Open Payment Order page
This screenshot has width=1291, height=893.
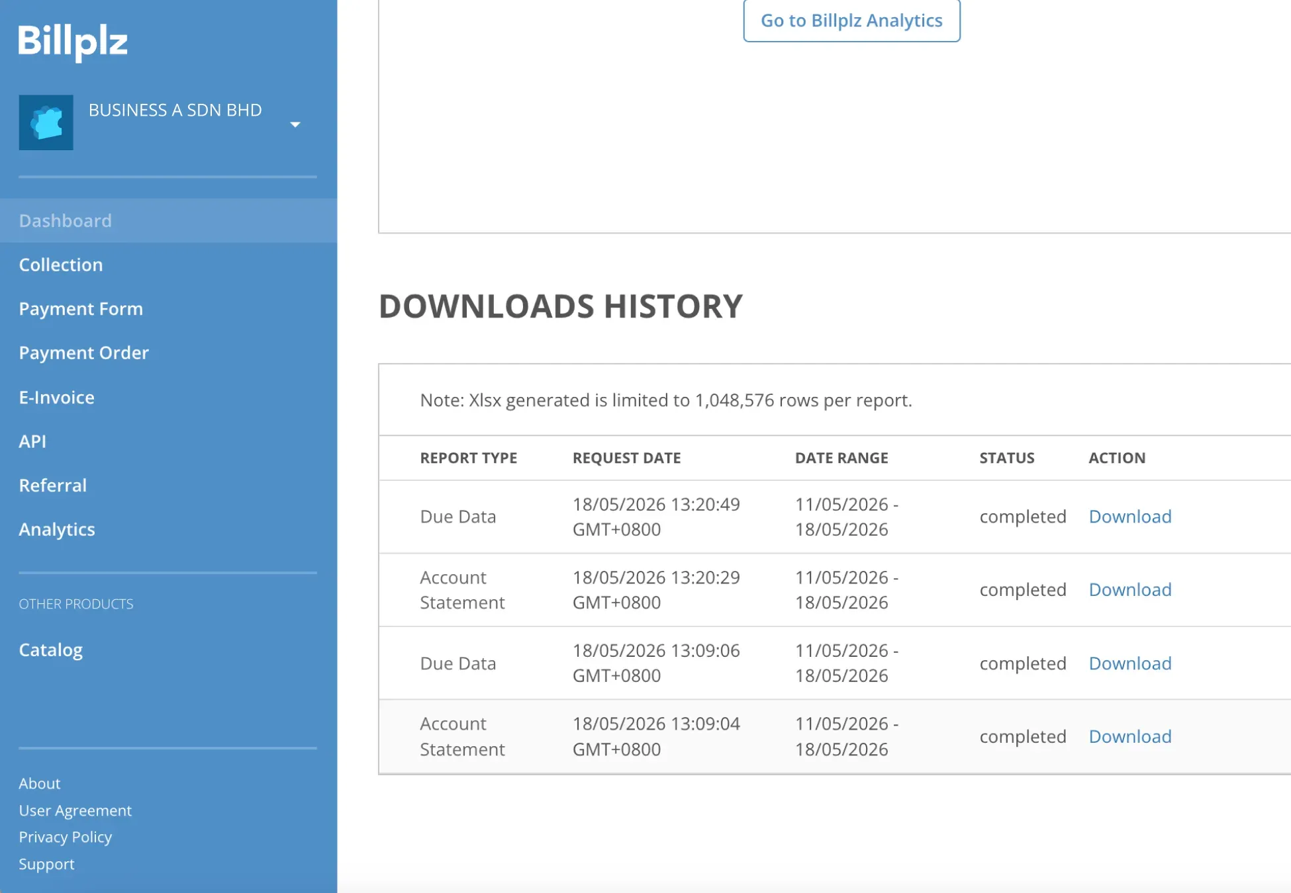(83, 353)
